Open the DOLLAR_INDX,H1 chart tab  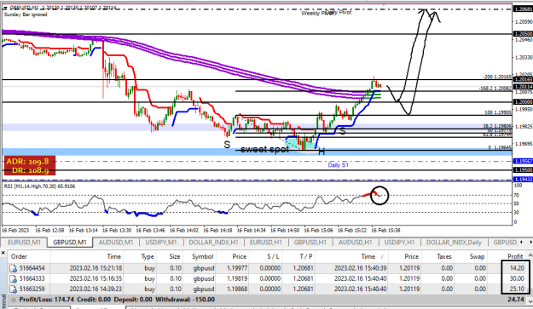[213, 243]
